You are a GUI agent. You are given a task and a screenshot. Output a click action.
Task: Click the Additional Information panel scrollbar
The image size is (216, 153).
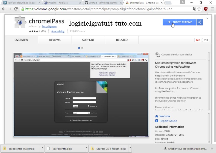(209, 128)
